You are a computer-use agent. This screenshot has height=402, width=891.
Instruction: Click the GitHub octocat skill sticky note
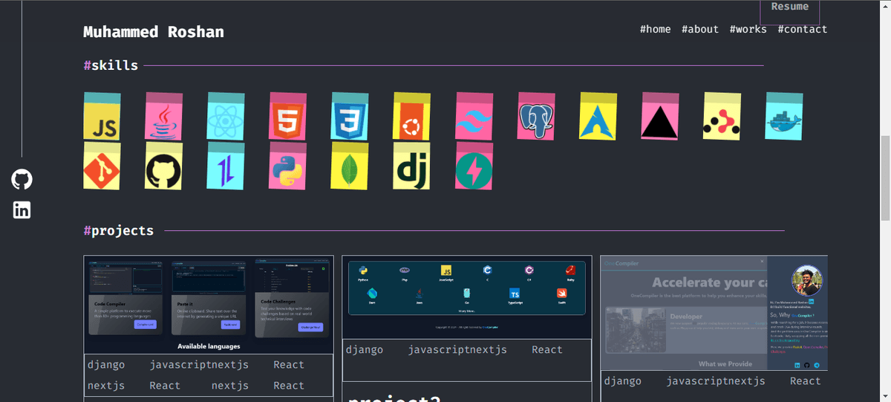164,166
